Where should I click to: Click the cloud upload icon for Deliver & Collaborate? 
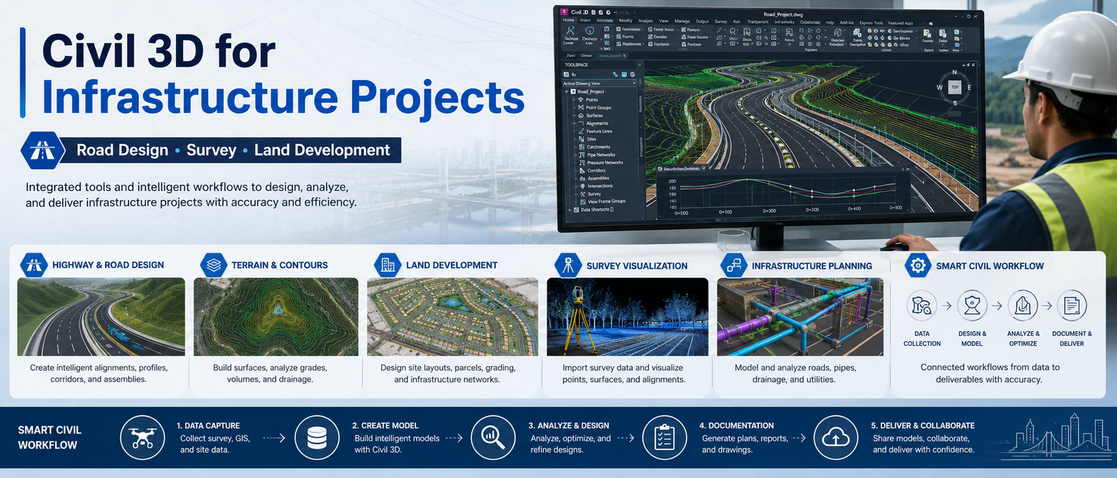pos(836,438)
